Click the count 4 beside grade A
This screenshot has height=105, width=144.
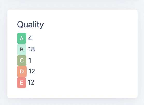(x=30, y=38)
